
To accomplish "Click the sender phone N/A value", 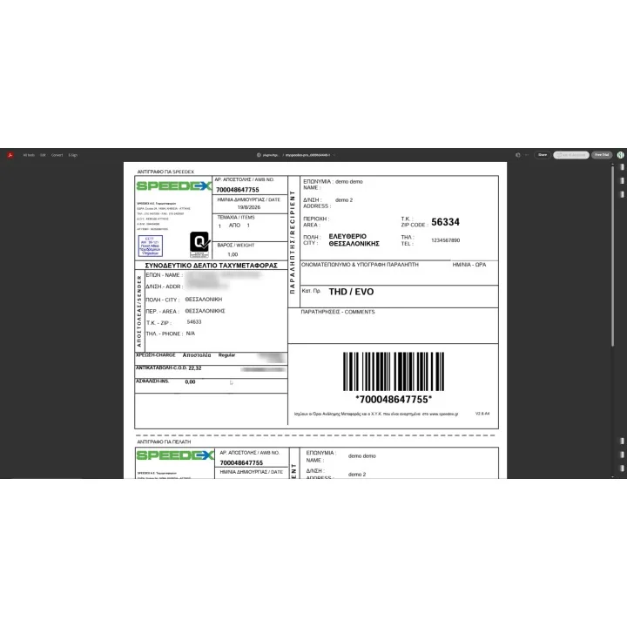I will (x=191, y=334).
